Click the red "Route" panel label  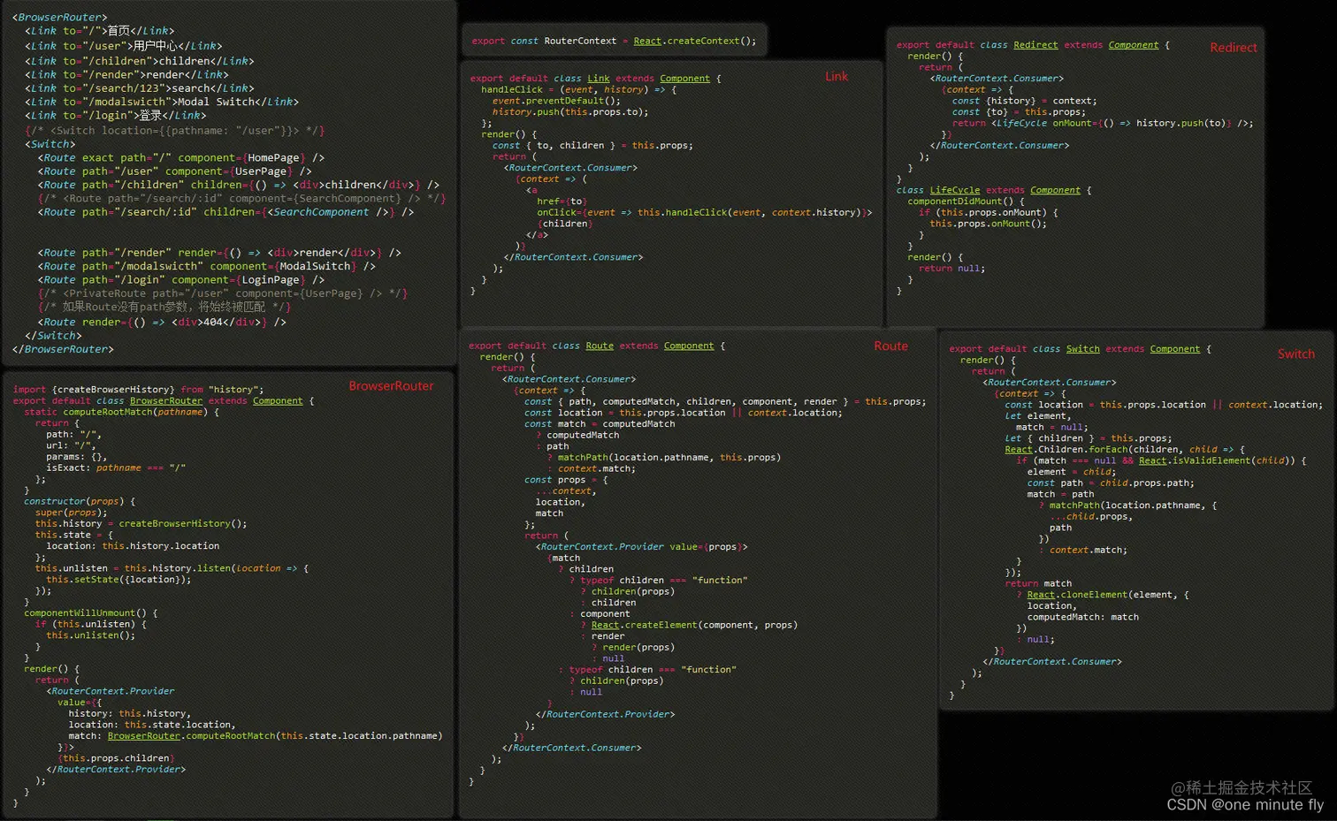(x=891, y=346)
